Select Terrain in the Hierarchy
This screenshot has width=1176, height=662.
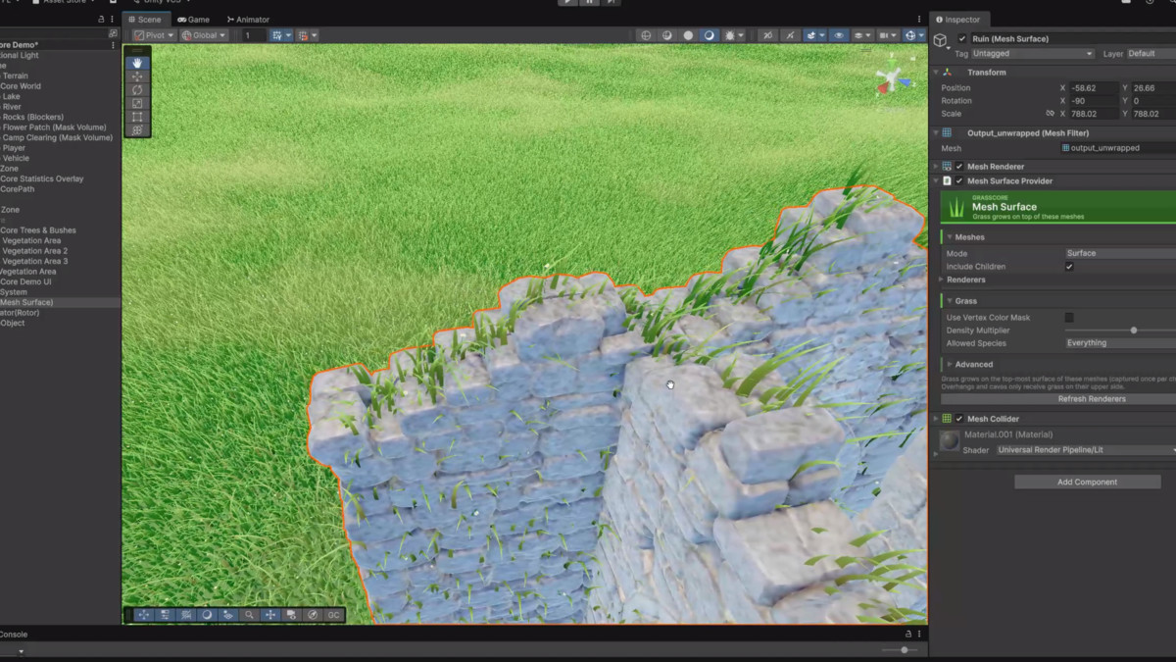15,76
